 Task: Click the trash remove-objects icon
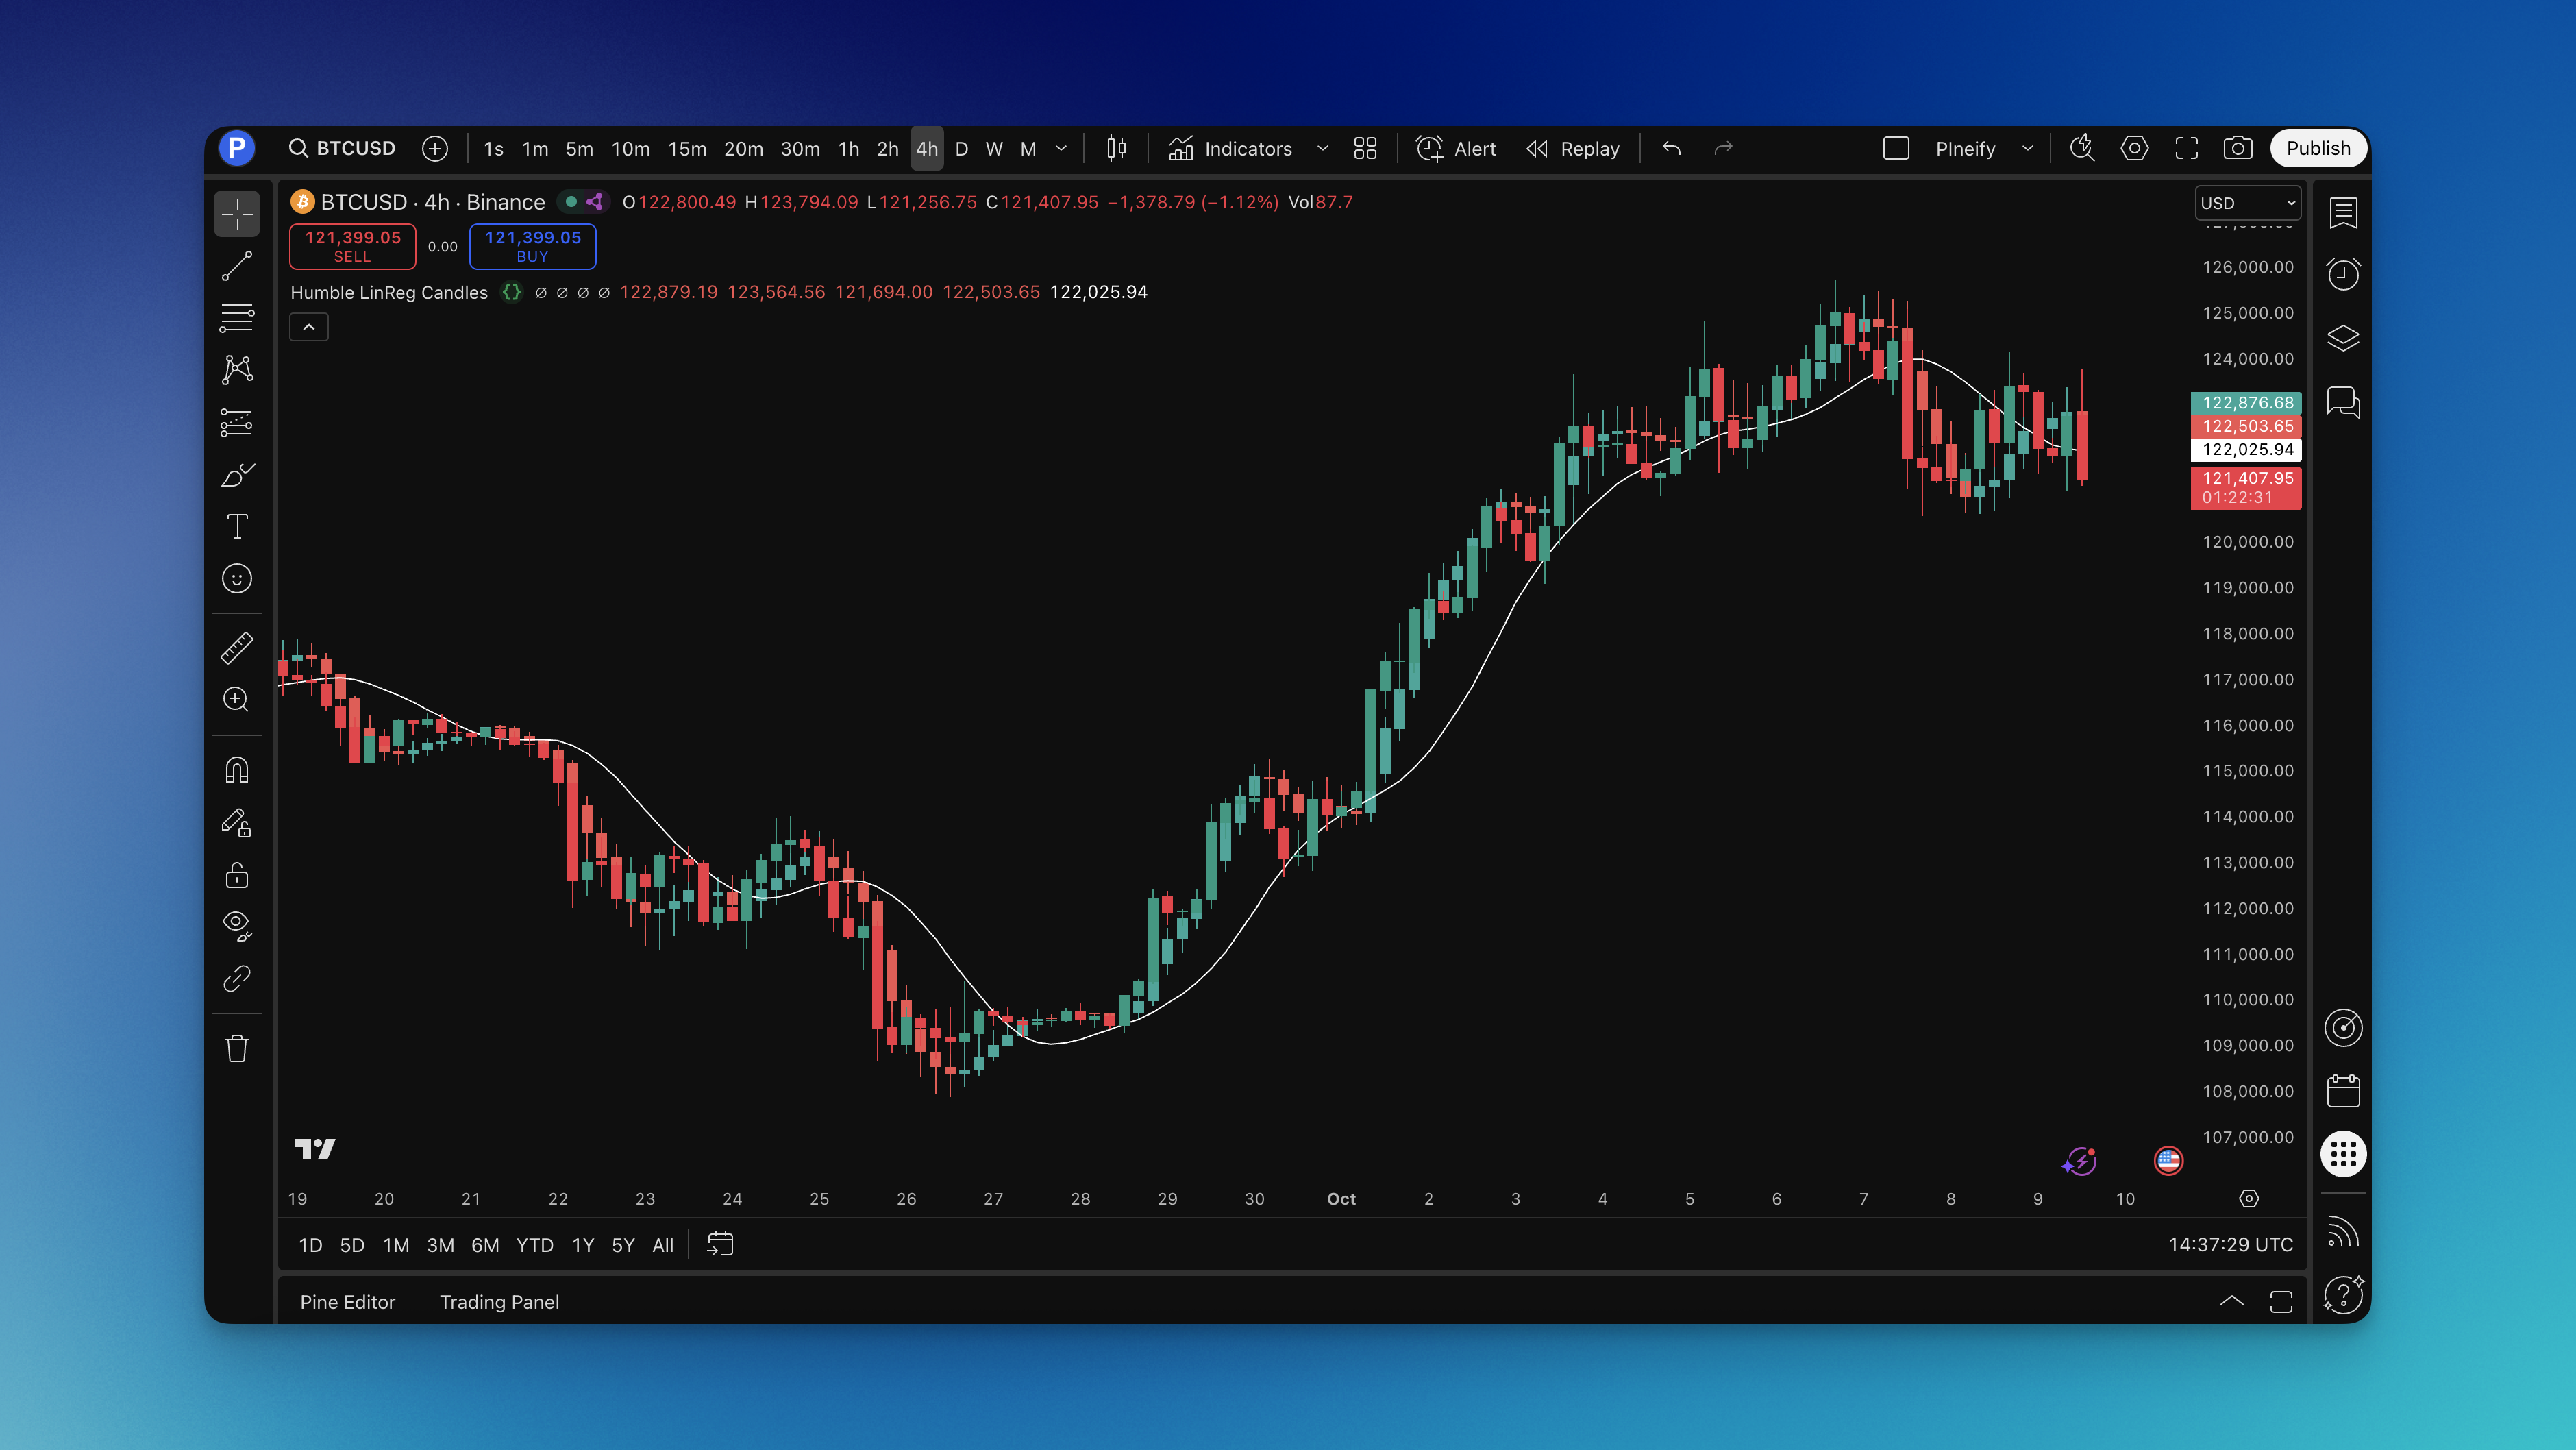click(237, 1049)
